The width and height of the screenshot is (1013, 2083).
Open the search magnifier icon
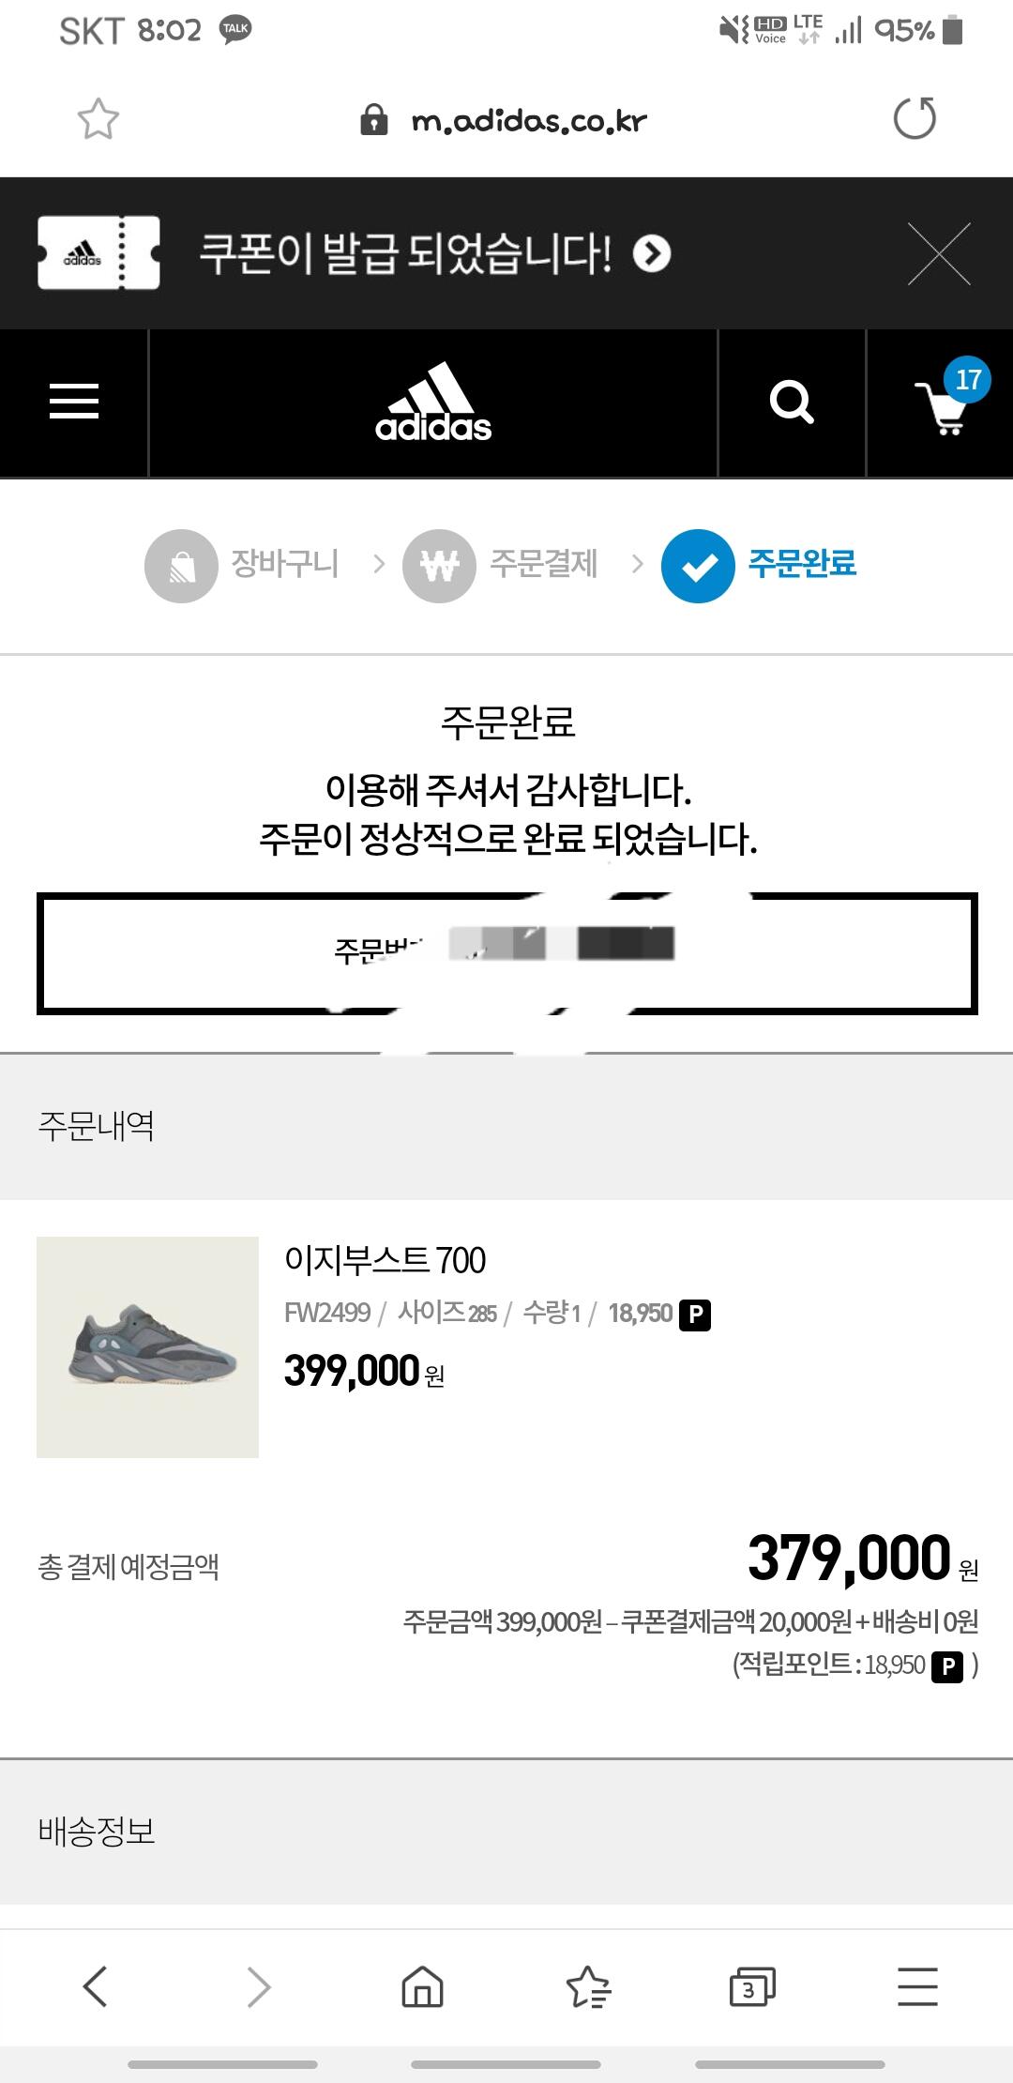[792, 403]
